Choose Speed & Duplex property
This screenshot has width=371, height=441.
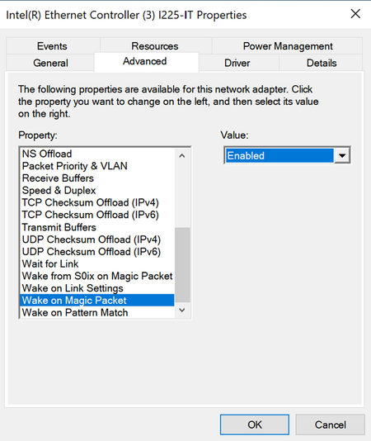97,191
